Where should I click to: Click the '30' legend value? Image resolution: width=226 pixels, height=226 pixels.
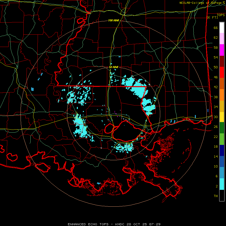coord(216,117)
